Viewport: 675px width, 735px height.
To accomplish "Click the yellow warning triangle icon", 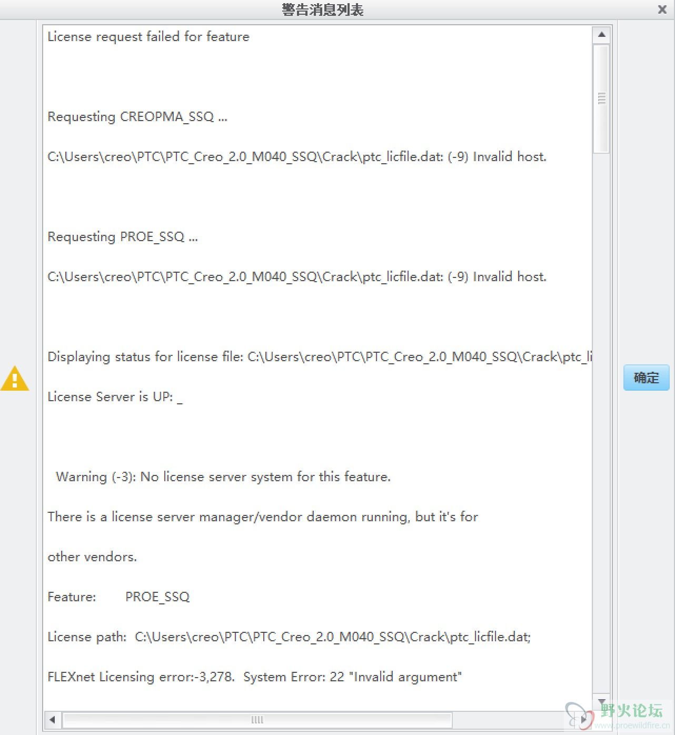I will [x=15, y=378].
